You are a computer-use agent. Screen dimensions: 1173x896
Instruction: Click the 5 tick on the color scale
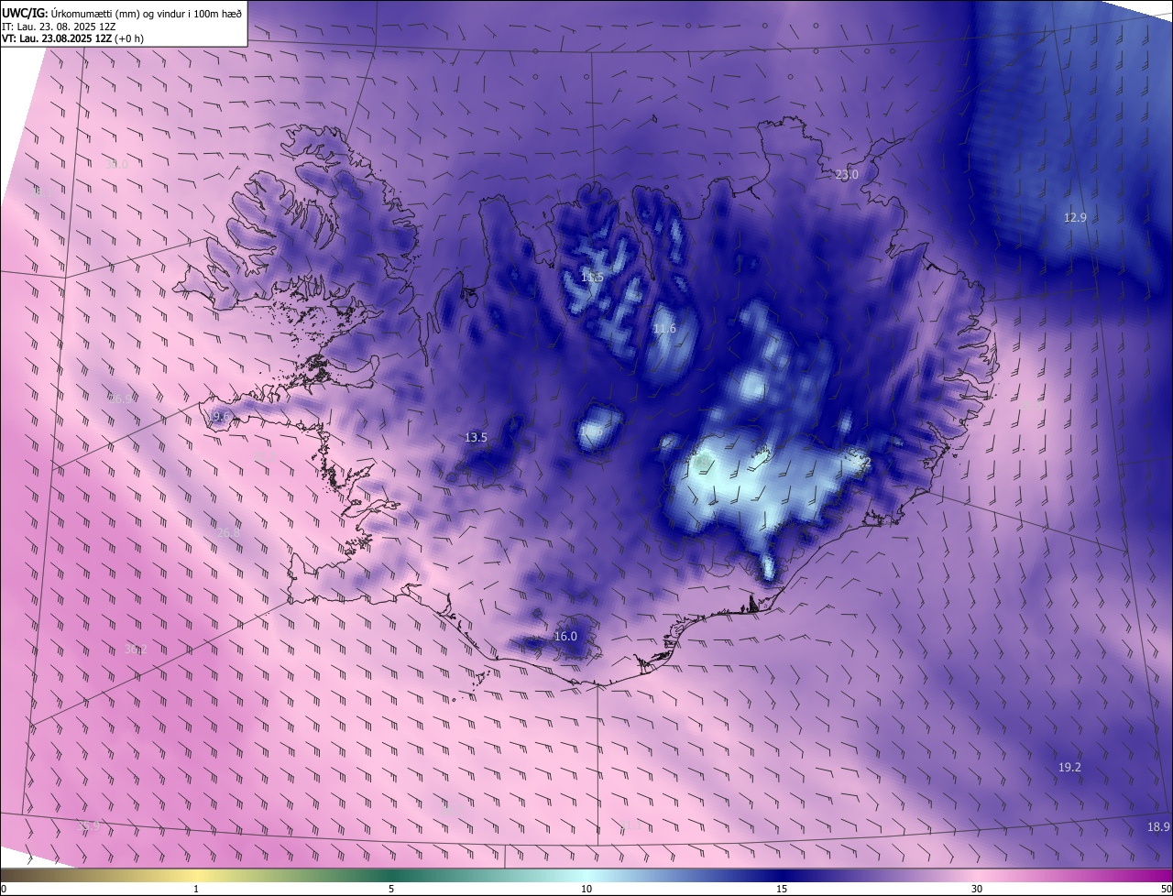tap(391, 889)
